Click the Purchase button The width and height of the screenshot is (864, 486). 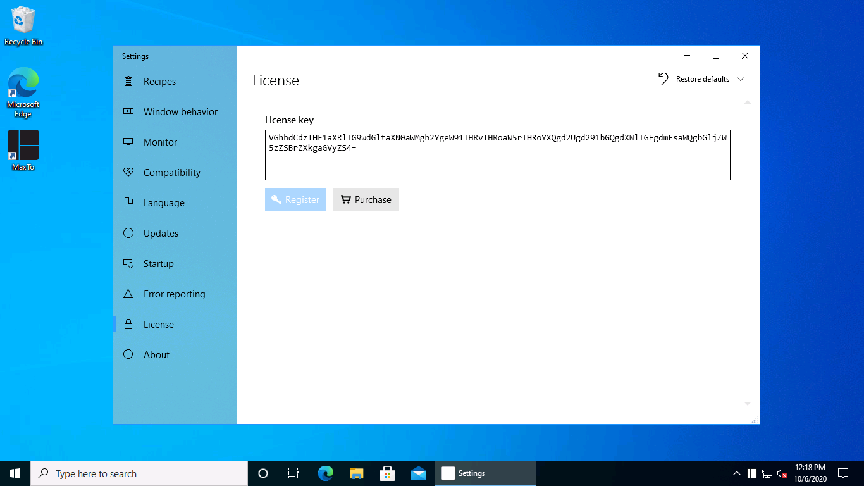tap(366, 199)
